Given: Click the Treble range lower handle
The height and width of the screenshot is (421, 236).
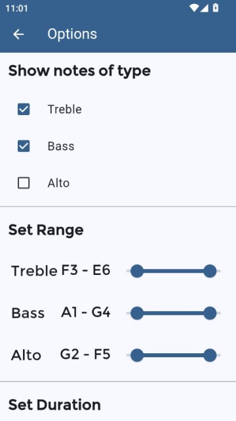Looking at the screenshot, I should pyautogui.click(x=137, y=271).
